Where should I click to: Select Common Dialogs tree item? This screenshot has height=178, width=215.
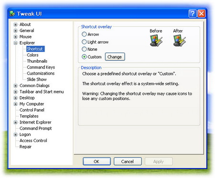point(34,86)
